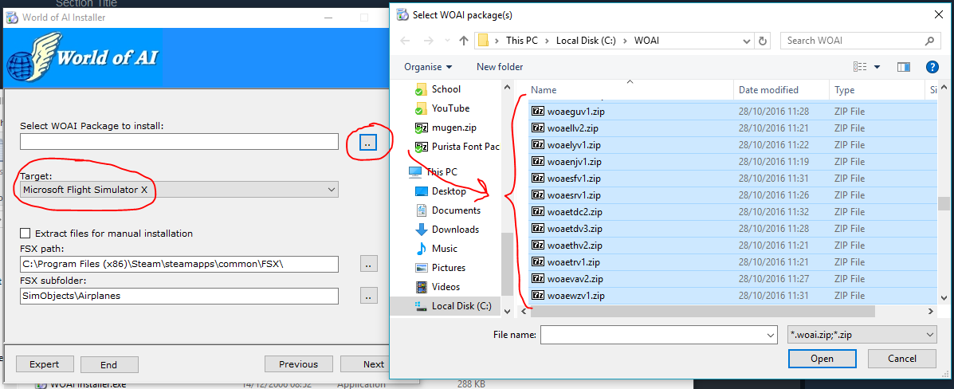Click the Select WOAI Package input field
Screen dimensions: 954x389
(x=179, y=142)
